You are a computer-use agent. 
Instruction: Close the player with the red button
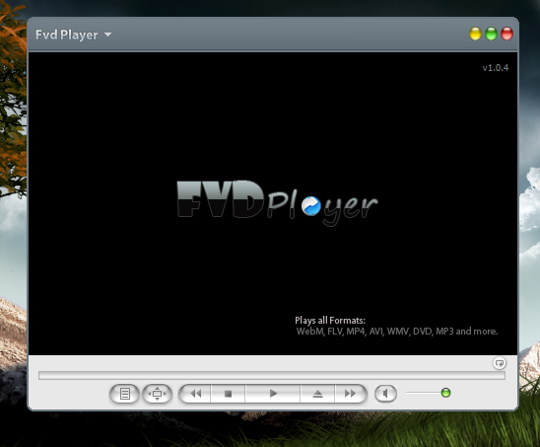(x=506, y=34)
